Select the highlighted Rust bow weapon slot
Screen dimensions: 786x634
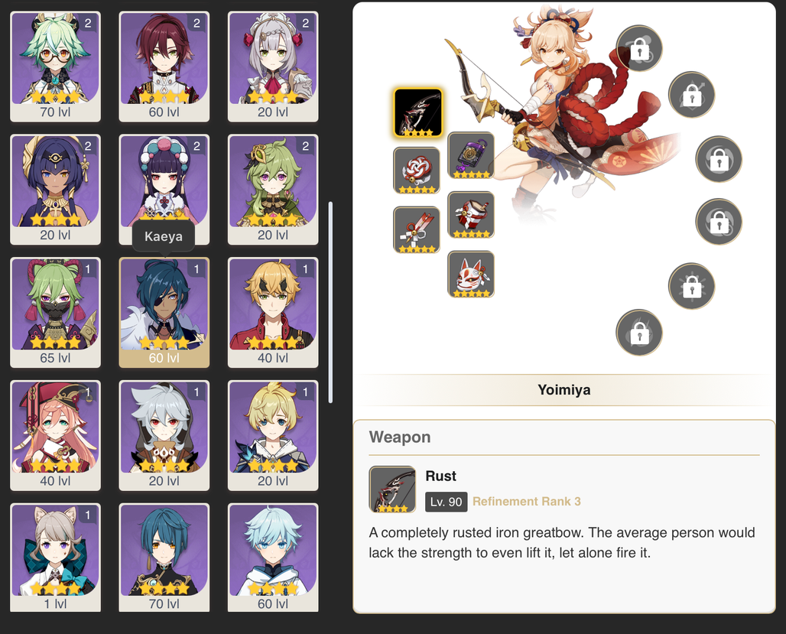click(x=417, y=113)
